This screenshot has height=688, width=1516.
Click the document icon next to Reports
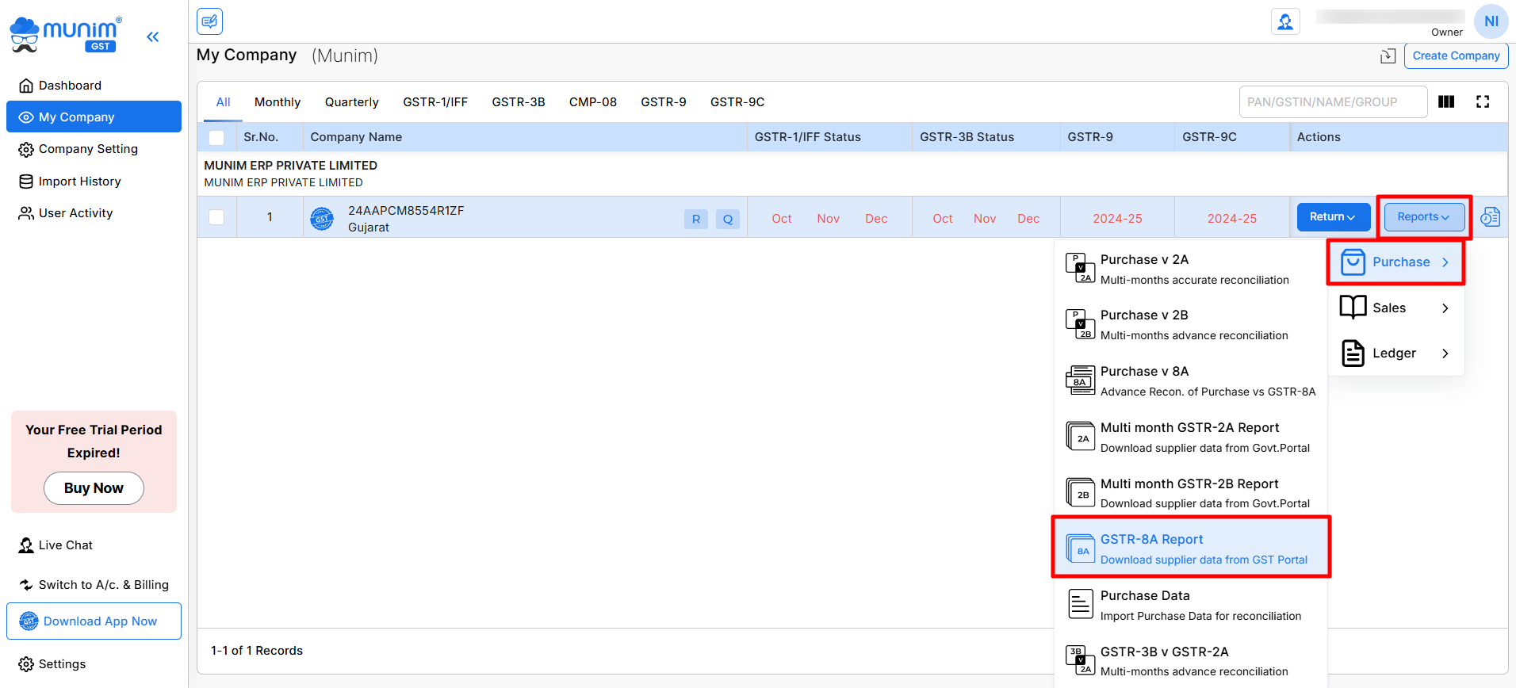coord(1490,217)
